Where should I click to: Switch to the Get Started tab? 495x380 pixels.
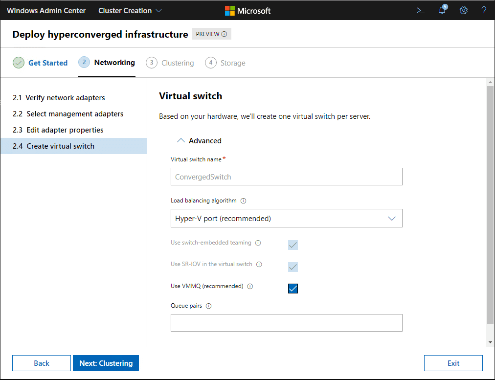pyautogui.click(x=47, y=63)
